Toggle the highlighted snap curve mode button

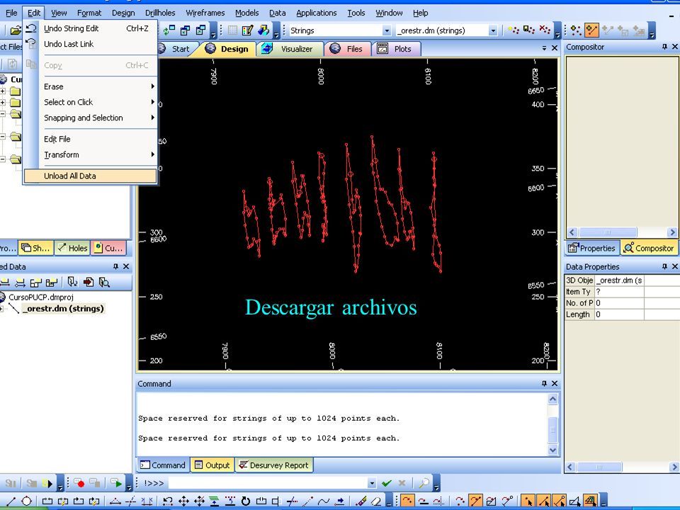(x=407, y=501)
